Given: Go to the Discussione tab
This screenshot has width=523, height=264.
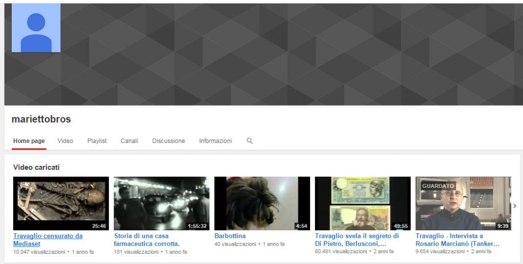Looking at the screenshot, I should [x=169, y=141].
